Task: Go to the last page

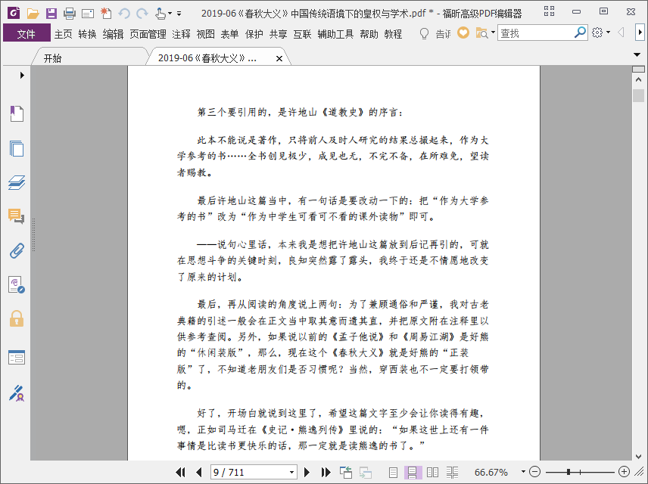Action: [326, 472]
